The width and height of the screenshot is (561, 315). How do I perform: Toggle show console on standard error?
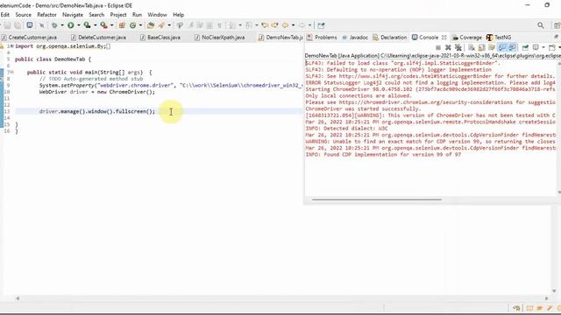[512, 47]
